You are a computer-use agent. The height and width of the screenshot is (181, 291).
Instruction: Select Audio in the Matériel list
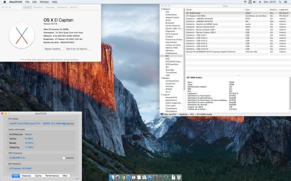pyautogui.click(x=168, y=20)
